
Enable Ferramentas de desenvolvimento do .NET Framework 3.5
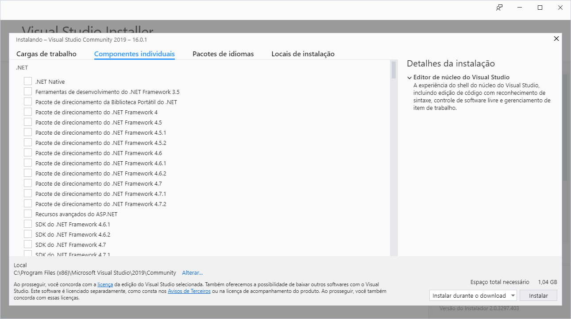(28, 91)
